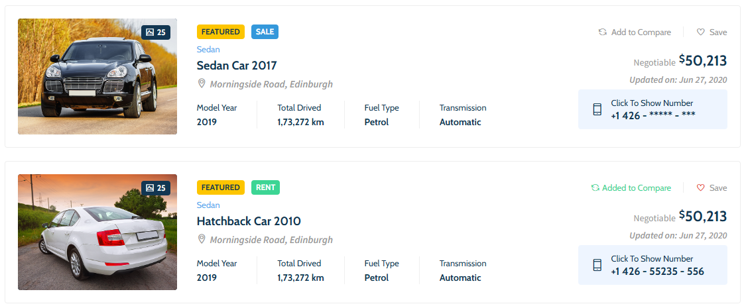
Task: Click the photo count badge on black sedan image
Action: (156, 32)
